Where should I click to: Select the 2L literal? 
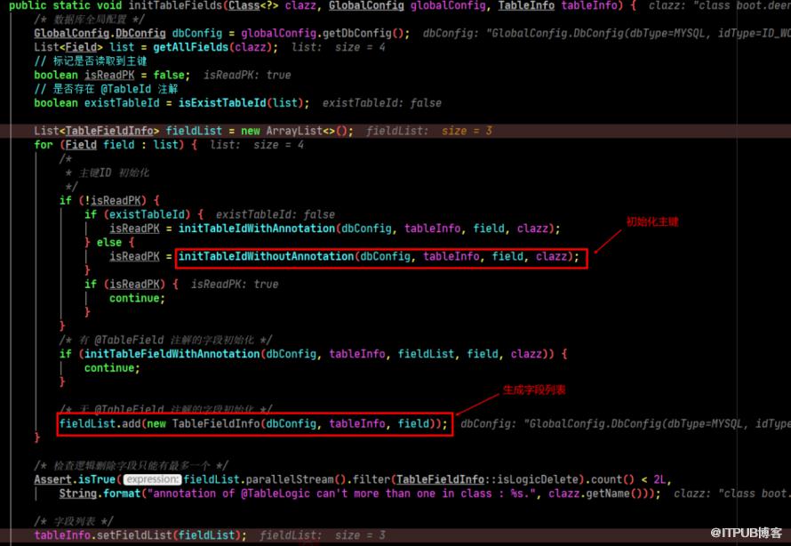(x=659, y=479)
